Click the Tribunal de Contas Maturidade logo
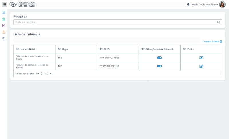 23,5
